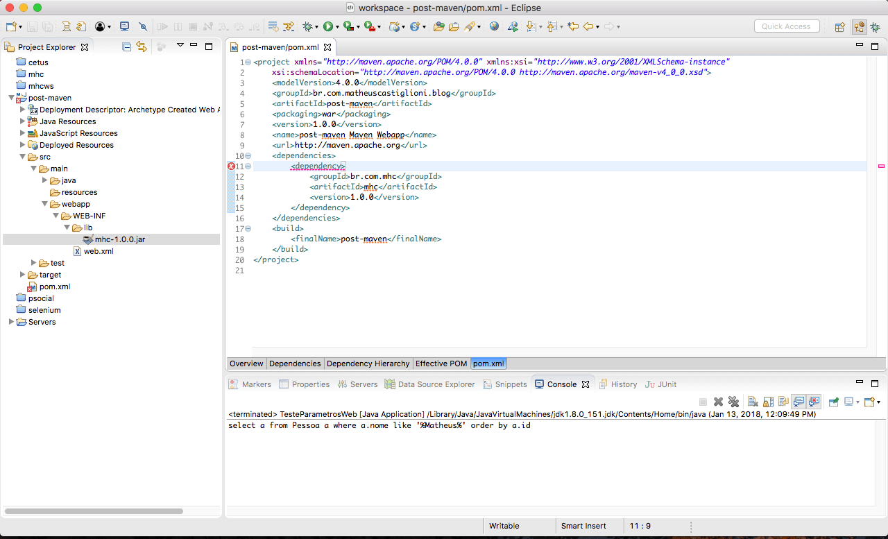
Task: Close the post-maven/pom.xml editor tab
Action: pos(328,47)
